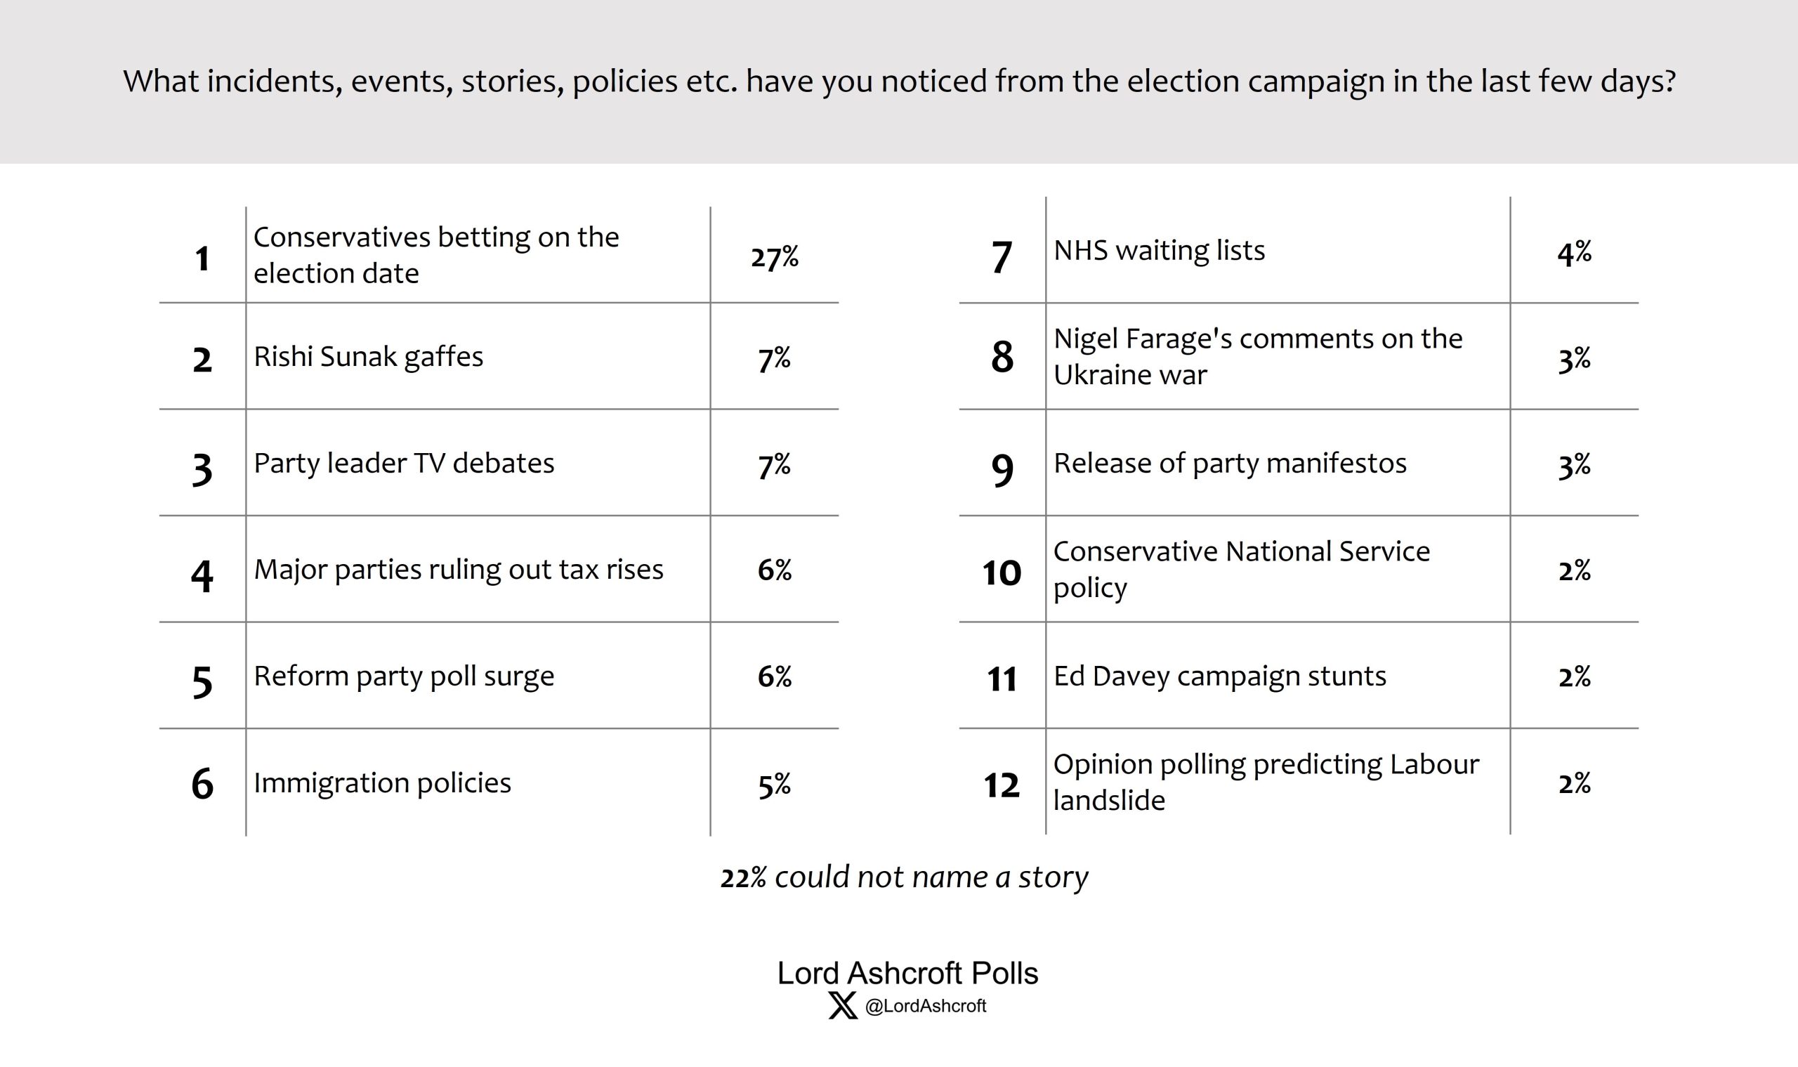Select the 27% value
Viewport: 1798px width, 1067px height.
tap(774, 256)
